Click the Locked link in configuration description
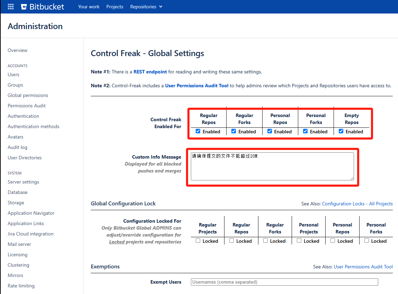 (x=117, y=242)
